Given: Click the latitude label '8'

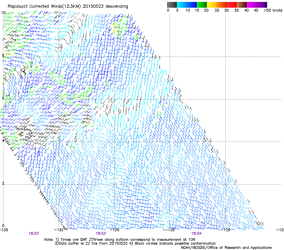Looking at the screenshot, I should click(3, 55).
